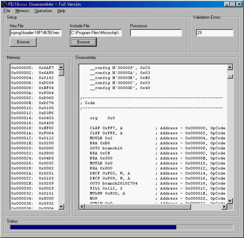The height and width of the screenshot is (238, 244).
Task: Click the blue Status progress bar
Action: 93,227
